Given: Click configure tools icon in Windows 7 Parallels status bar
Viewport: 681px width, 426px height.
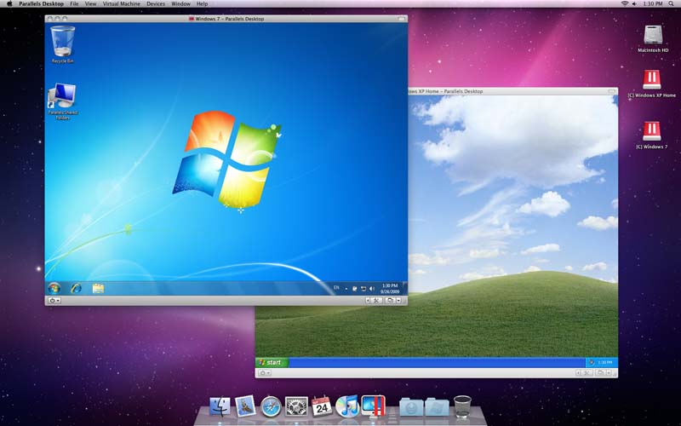Looking at the screenshot, I should pyautogui.click(x=376, y=301).
